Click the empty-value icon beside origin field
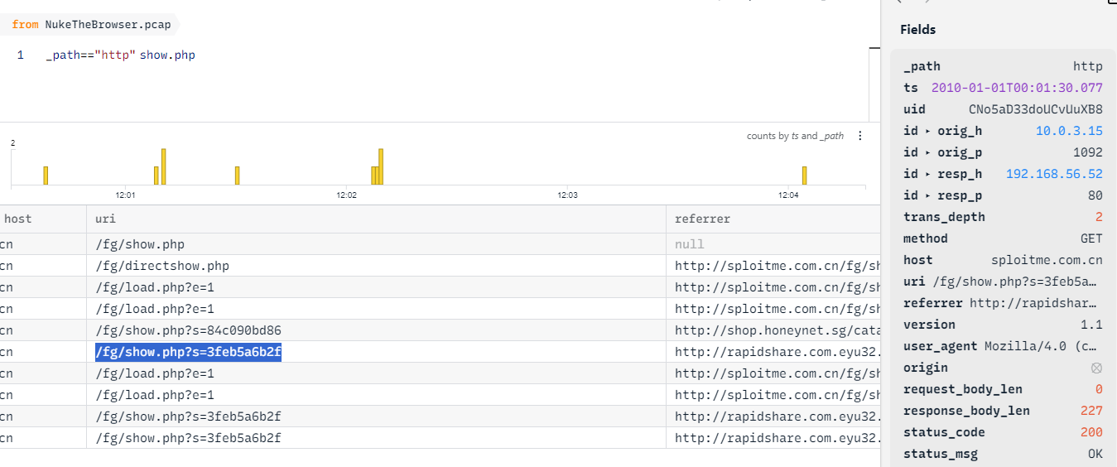 coord(1097,368)
